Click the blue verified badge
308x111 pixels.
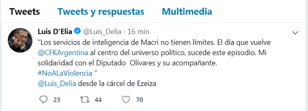pos(77,31)
